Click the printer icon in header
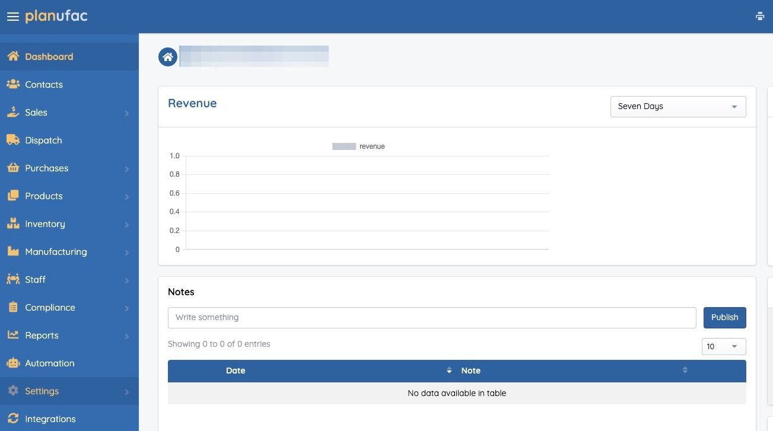The image size is (773, 431). coord(760,17)
